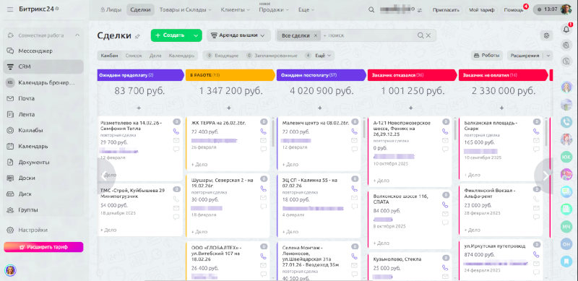The image size is (578, 281).
Task: Open the bookmark icon in the right panel
Action: (566, 261)
